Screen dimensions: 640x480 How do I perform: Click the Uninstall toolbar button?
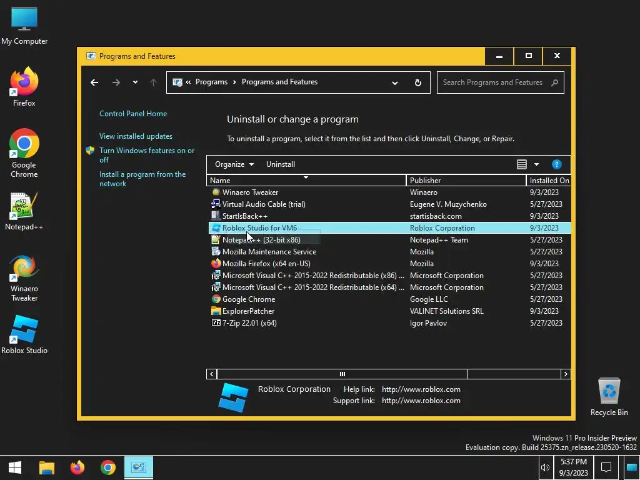pyautogui.click(x=281, y=164)
